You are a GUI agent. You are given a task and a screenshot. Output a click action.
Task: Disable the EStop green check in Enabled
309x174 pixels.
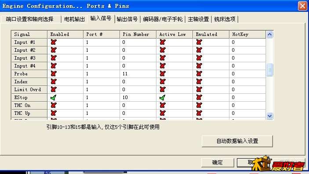[x=54, y=97]
